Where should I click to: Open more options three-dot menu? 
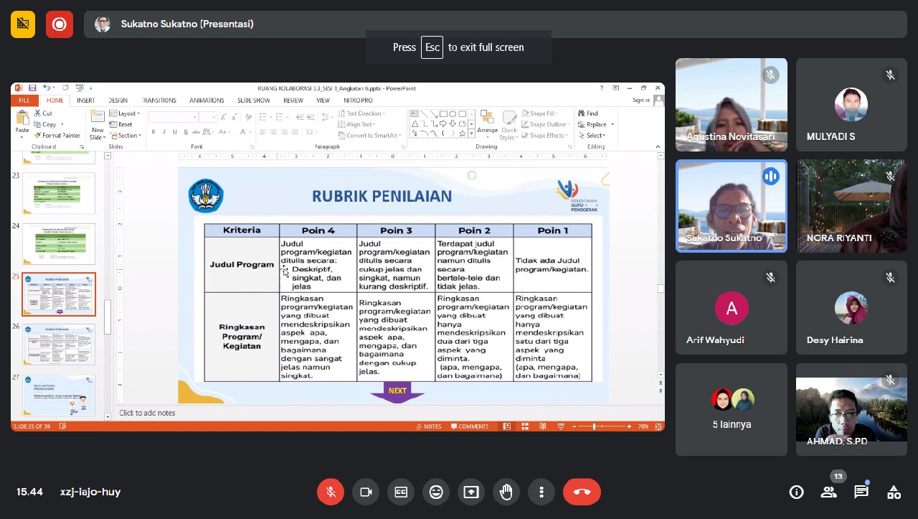click(x=541, y=492)
